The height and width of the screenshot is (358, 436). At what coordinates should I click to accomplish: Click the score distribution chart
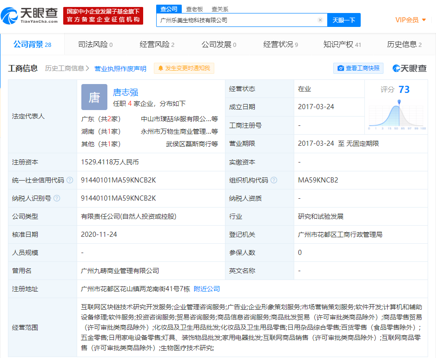point(396,115)
